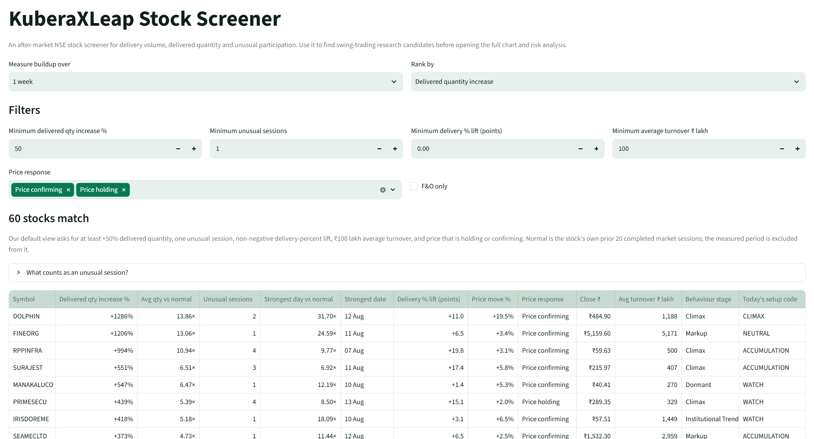Sort by Price response column header
This screenshot has width=814, height=439.
coord(547,299)
